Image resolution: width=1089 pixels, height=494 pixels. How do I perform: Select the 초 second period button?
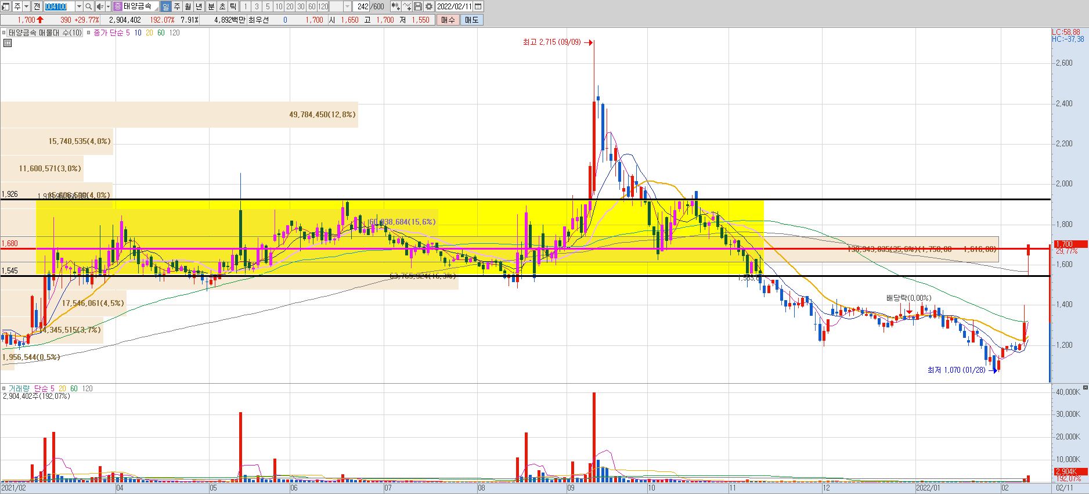point(222,6)
